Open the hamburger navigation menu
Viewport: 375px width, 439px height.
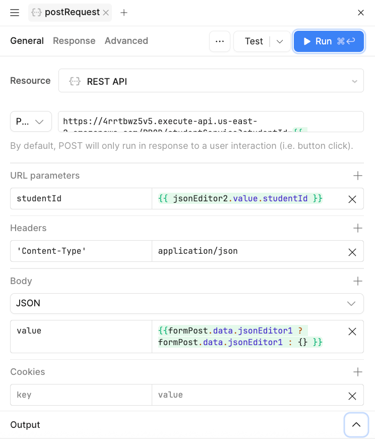[14, 13]
